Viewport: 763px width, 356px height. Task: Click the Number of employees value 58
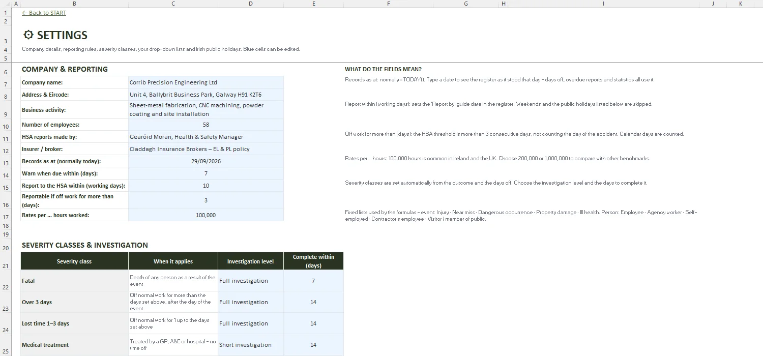pos(206,125)
